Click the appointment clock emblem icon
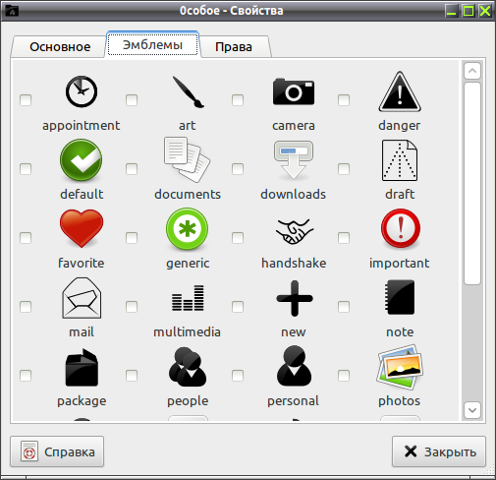Image resolution: width=496 pixels, height=480 pixels. tap(82, 91)
